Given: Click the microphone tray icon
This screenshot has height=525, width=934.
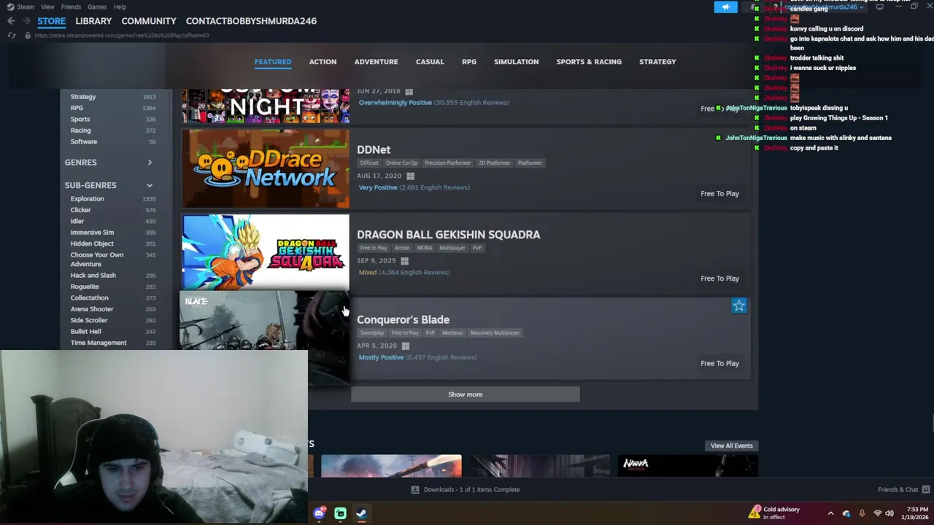Looking at the screenshot, I should click(x=862, y=513).
